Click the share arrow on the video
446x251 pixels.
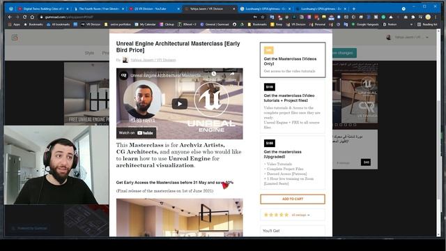(232, 74)
